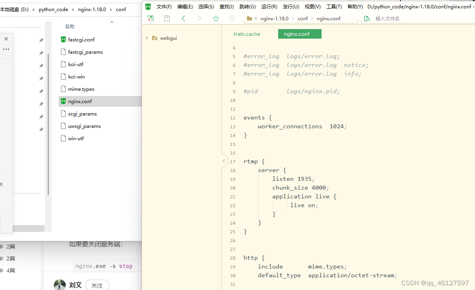Open the 发行(U) menu
This screenshot has height=290, width=475.
(x=291, y=7)
